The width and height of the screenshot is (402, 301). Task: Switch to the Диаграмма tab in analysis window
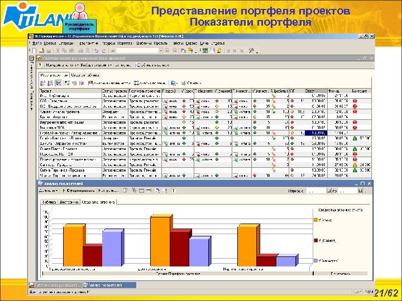pyautogui.click(x=69, y=202)
